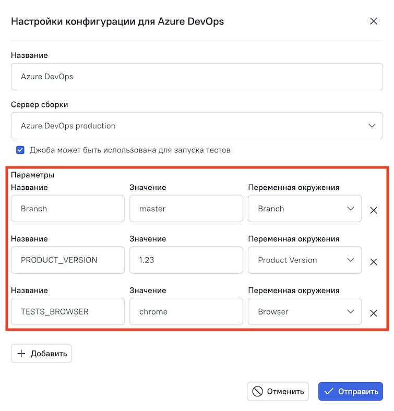Open the Product Version environment variable dropdown
Image resolution: width=394 pixels, height=411 pixels.
pos(304,260)
